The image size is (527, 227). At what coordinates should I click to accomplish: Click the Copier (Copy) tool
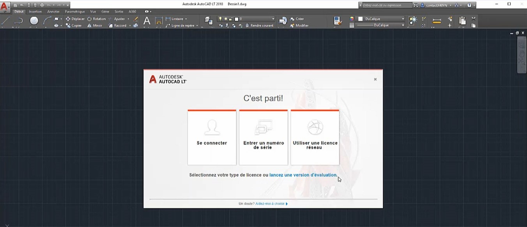tap(74, 25)
